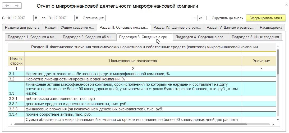This screenshot has height=133, width=289.
Task: Open calendar for end date 31.12.2017
Action: pyautogui.click(x=77, y=18)
